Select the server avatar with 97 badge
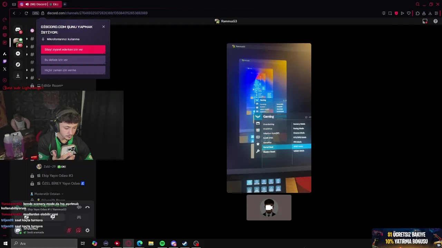This screenshot has height=248, width=442. (18, 42)
